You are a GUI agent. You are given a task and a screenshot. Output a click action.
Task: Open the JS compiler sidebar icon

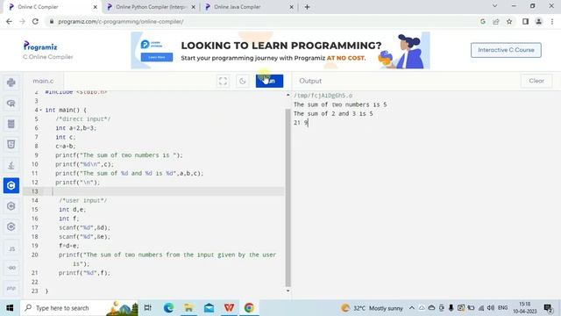tap(11, 248)
